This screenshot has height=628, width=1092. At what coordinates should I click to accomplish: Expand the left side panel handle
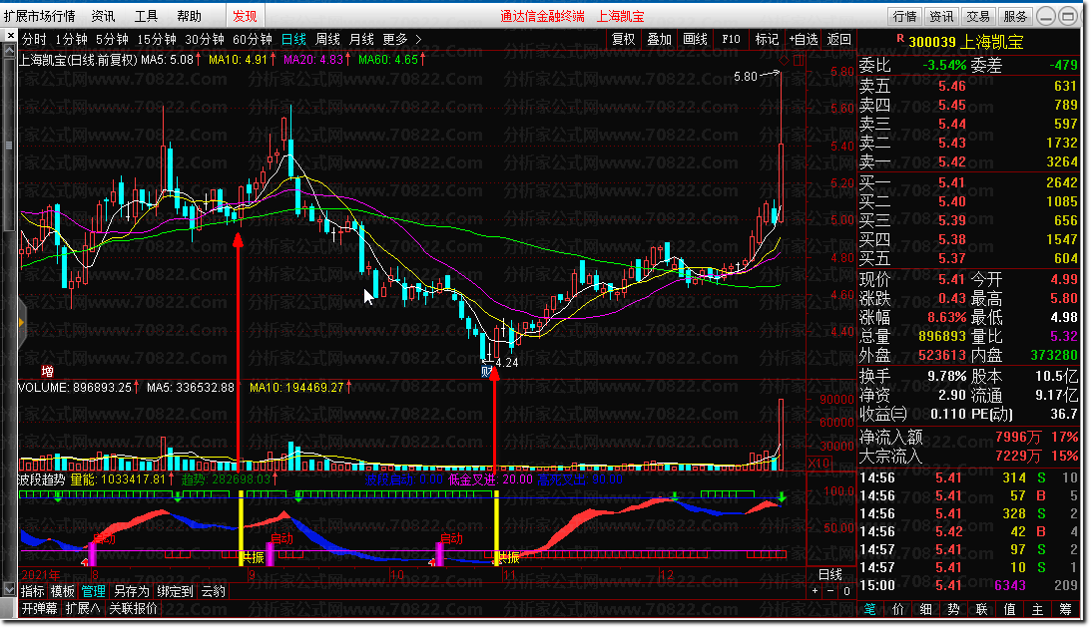click(22, 323)
